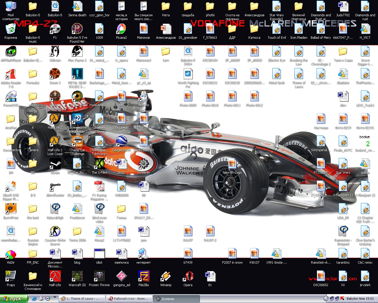This screenshot has height=303, width=378.
Task: Open the VisDir shortcut
Action: point(11,256)
